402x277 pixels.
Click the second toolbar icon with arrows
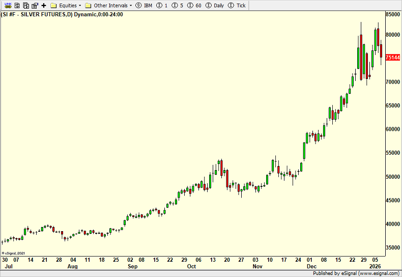point(16,5)
